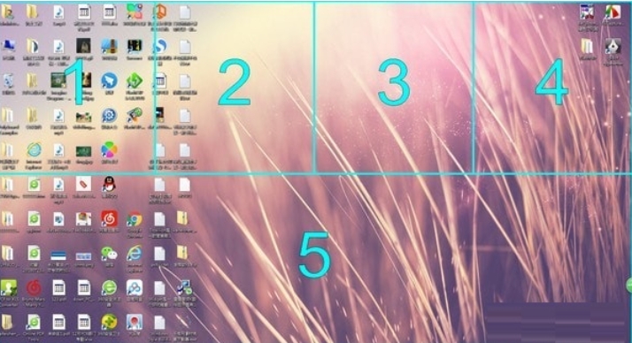The width and height of the screenshot is (632, 343).
Task: Open the blue S Sogou browser shortcut
Action: click(160, 50)
